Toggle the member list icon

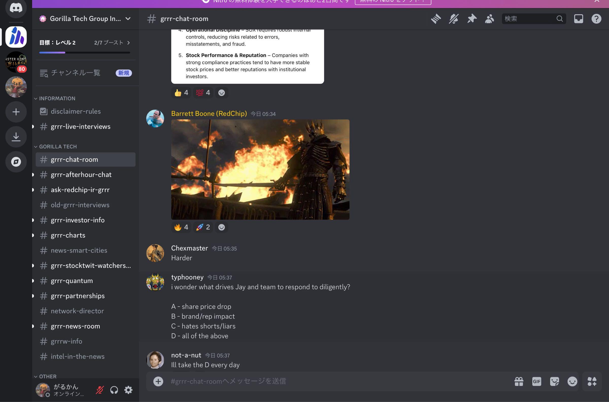[489, 19]
